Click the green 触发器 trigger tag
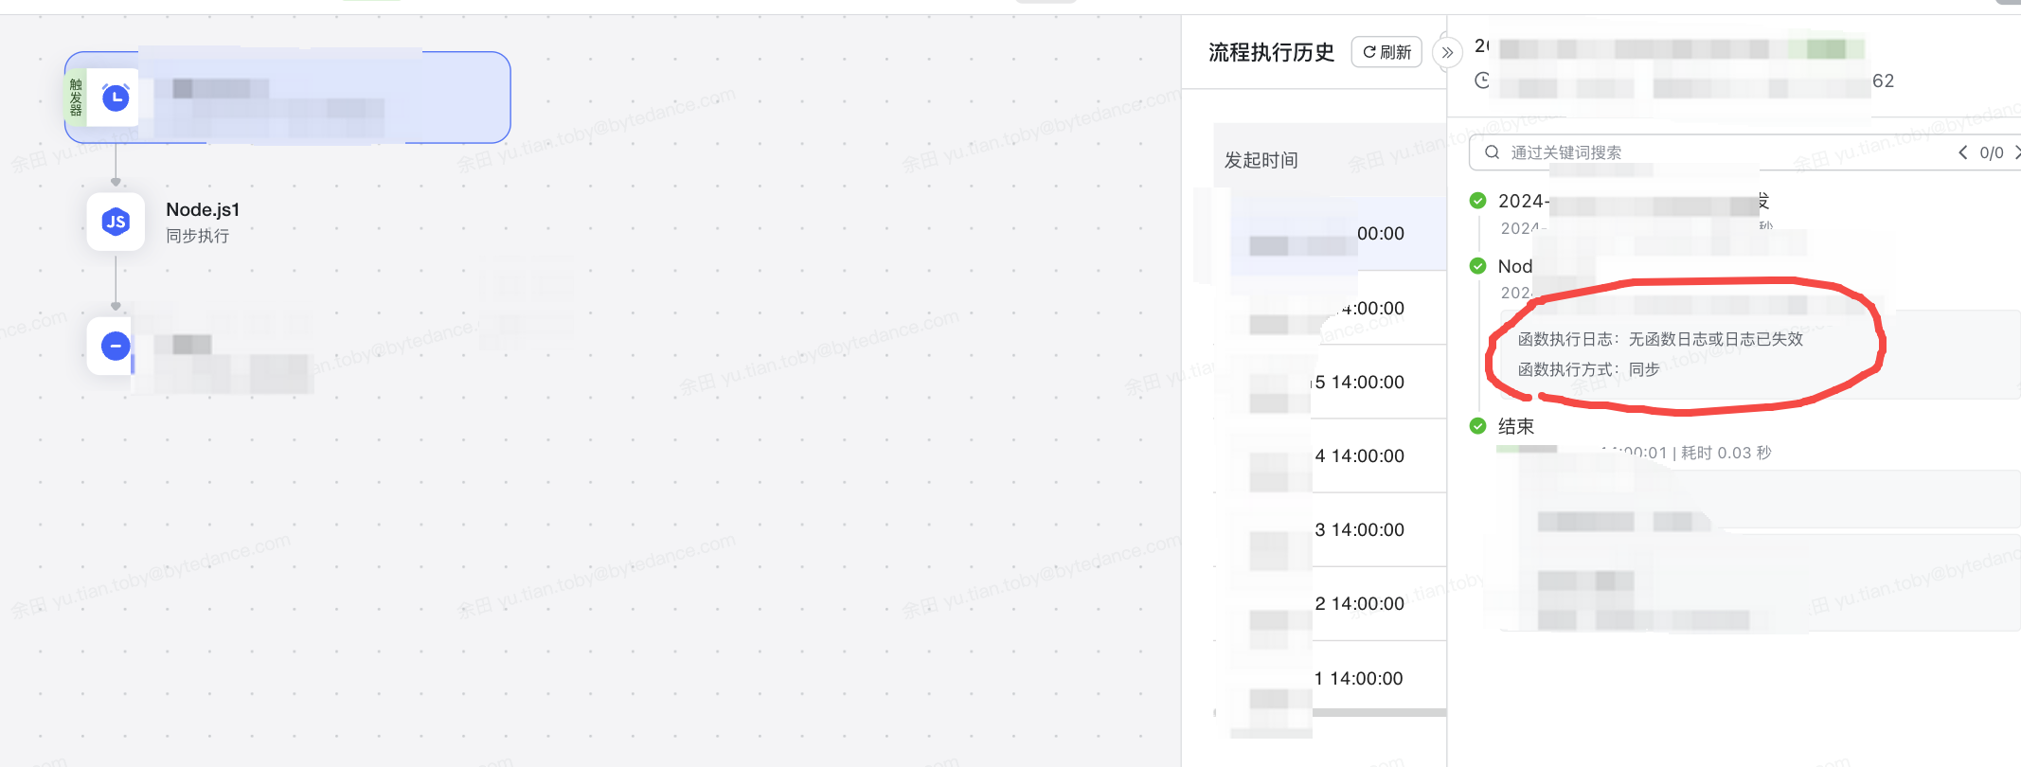2021x767 pixels. click(76, 98)
